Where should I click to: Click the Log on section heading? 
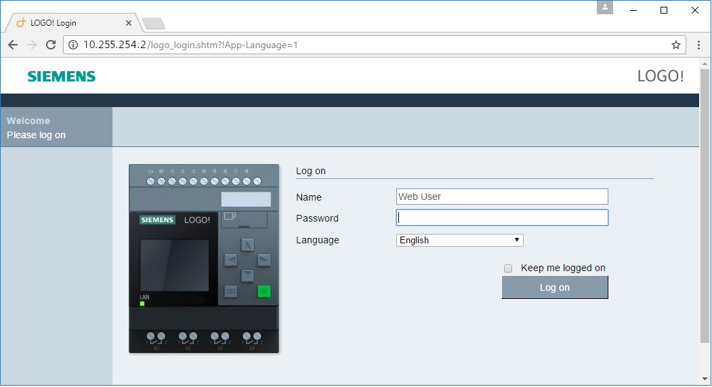(310, 171)
